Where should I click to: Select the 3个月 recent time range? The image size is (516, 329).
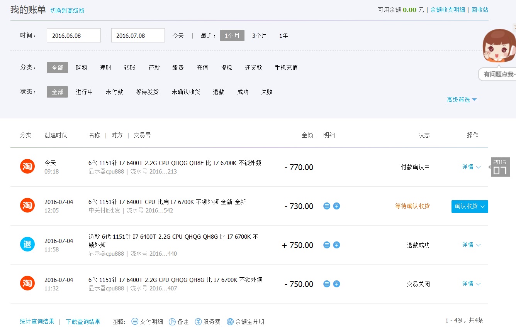[x=259, y=35]
